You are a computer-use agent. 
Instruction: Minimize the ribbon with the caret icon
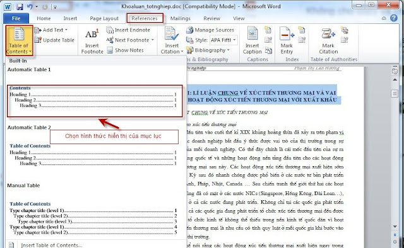(x=384, y=18)
